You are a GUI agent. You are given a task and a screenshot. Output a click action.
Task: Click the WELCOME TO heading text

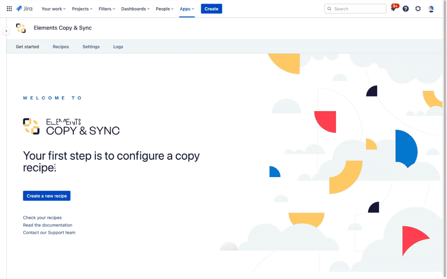coord(52,98)
